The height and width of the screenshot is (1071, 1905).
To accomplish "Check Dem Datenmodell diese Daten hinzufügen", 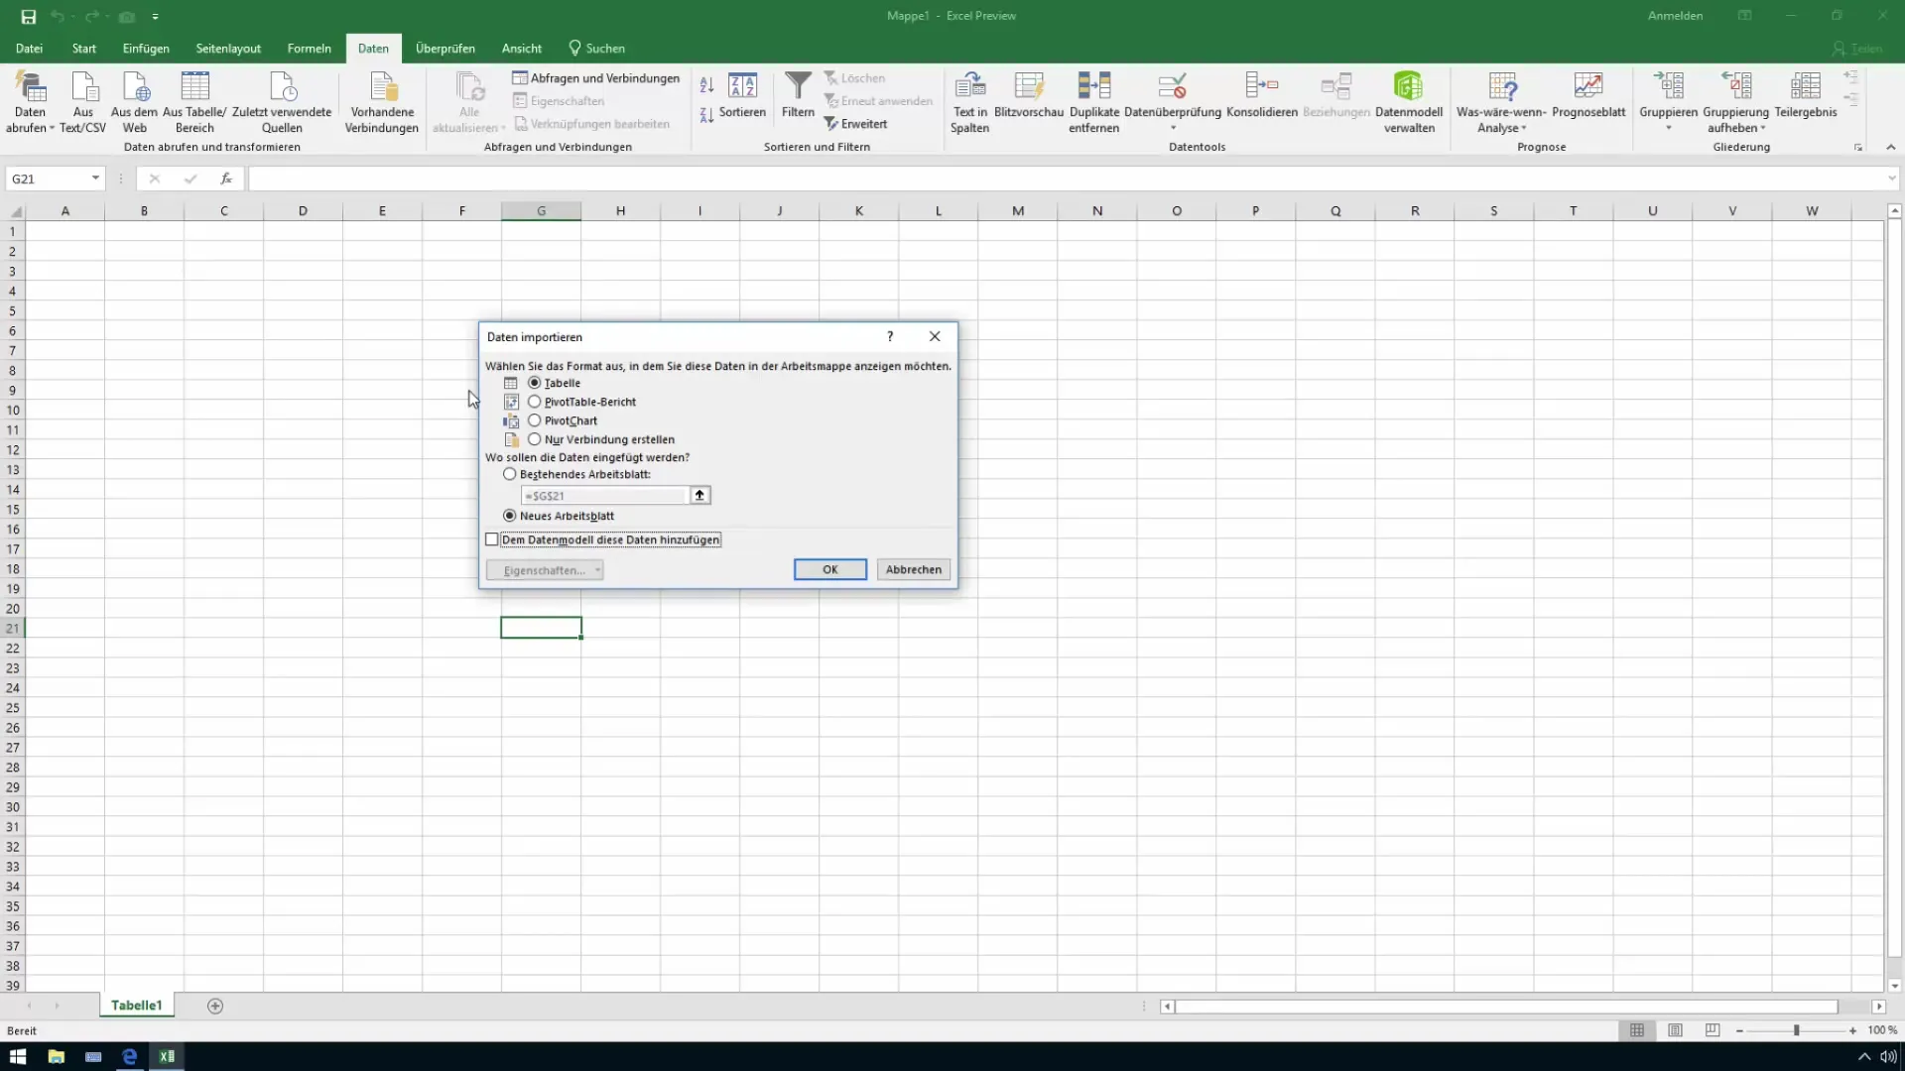I will click(x=492, y=539).
